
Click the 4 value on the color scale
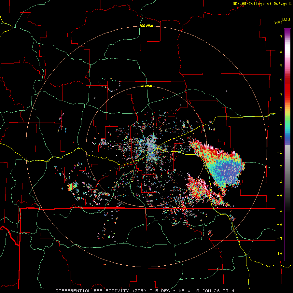(x=281, y=80)
